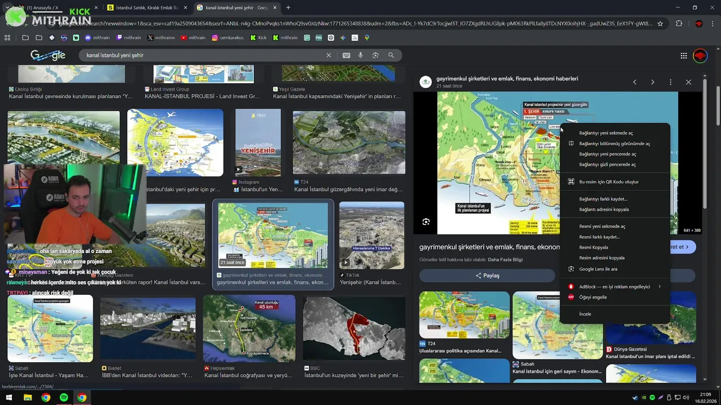Open the Instagram cemkarakoc bookmark
Screen dimensions: 721x405
tap(229, 38)
